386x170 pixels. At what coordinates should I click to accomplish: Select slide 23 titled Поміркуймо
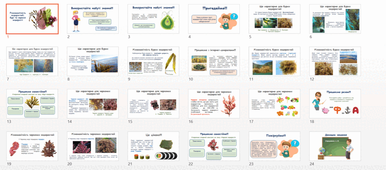pos(274,146)
